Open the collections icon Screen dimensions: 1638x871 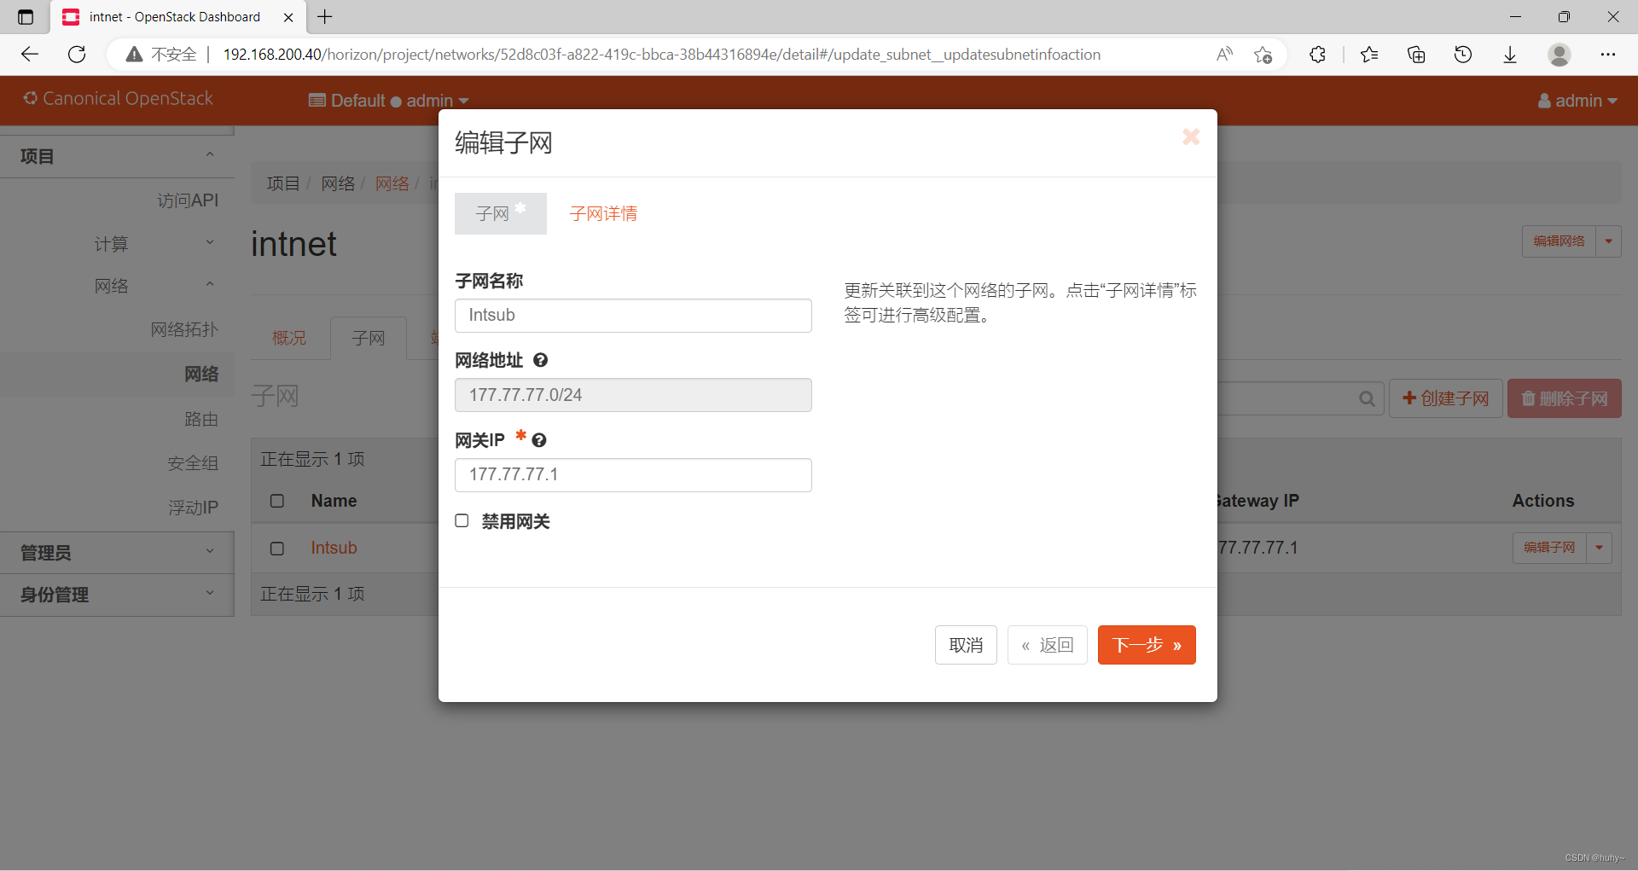[x=1416, y=55]
